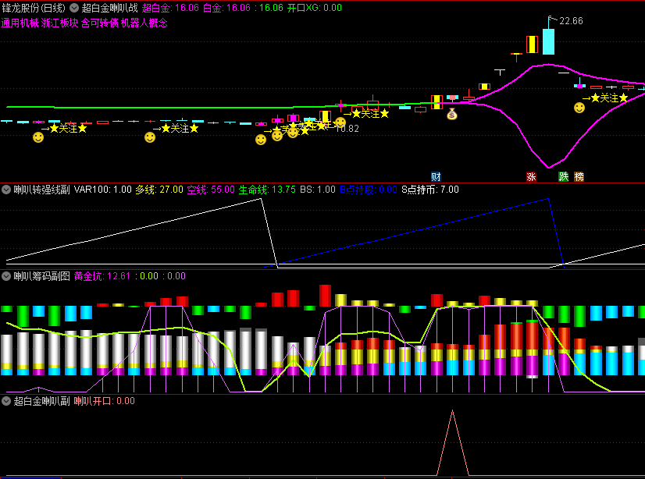Click the 10.82 low price label
645x479 pixels.
coord(347,129)
